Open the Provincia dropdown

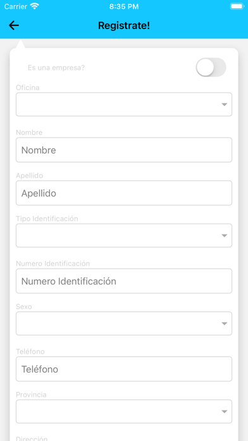(124, 411)
